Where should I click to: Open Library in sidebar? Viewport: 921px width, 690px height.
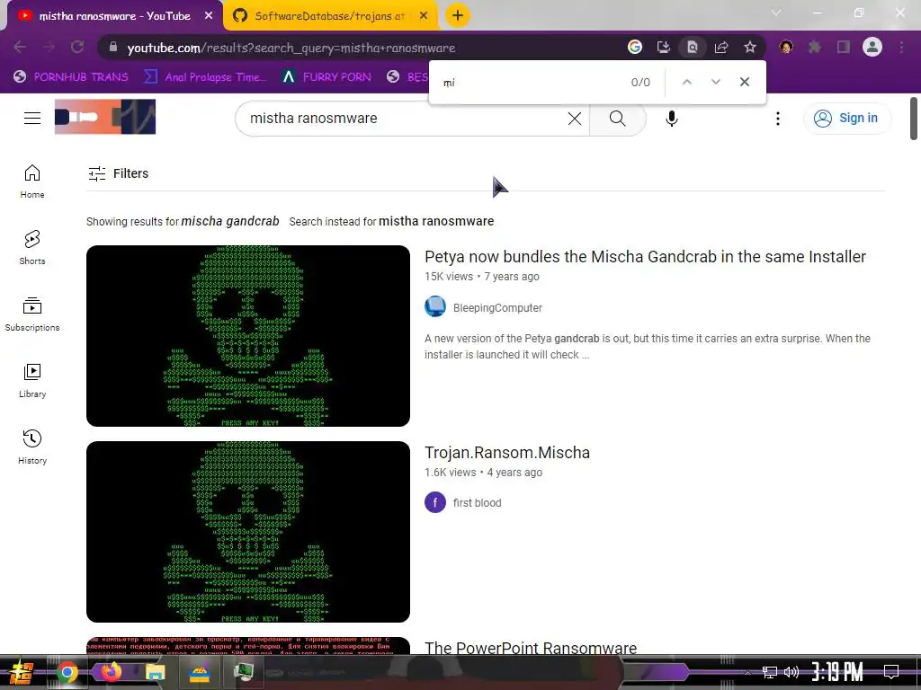tap(32, 380)
